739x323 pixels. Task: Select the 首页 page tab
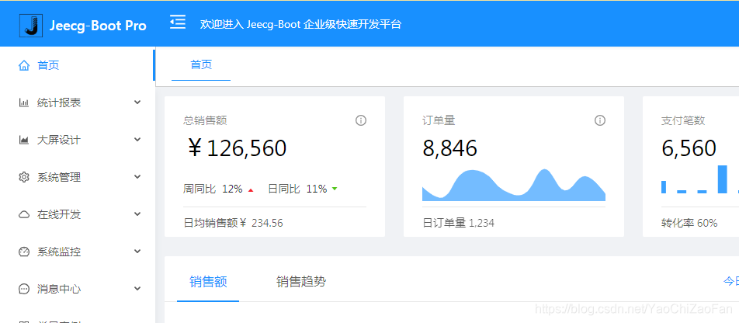(x=201, y=64)
